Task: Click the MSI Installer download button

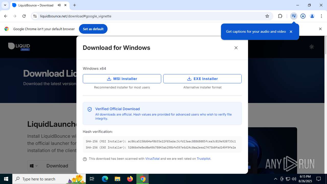Action: (122, 79)
